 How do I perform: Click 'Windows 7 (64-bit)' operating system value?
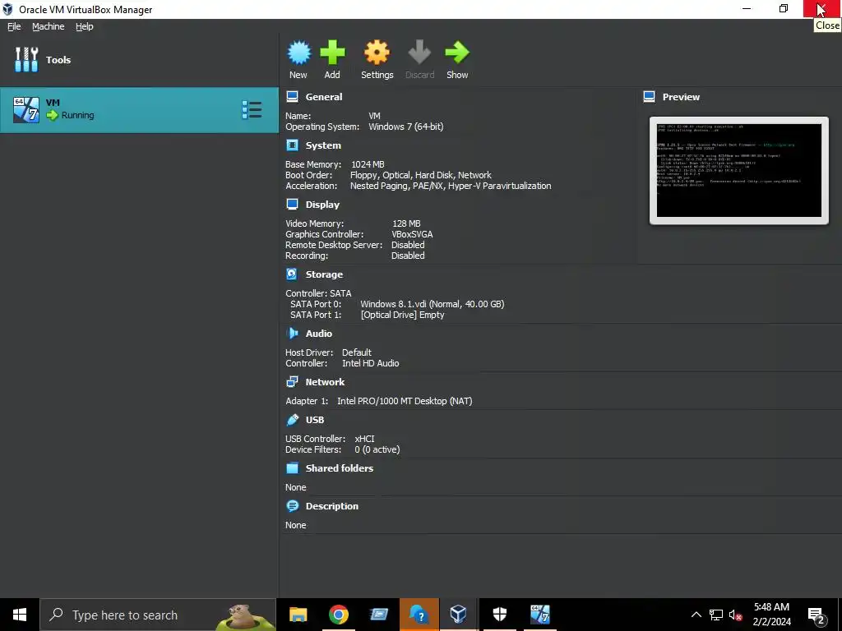click(x=406, y=127)
